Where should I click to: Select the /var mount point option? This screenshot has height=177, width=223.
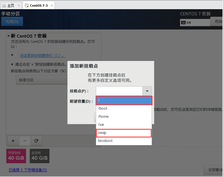pyautogui.click(x=124, y=125)
